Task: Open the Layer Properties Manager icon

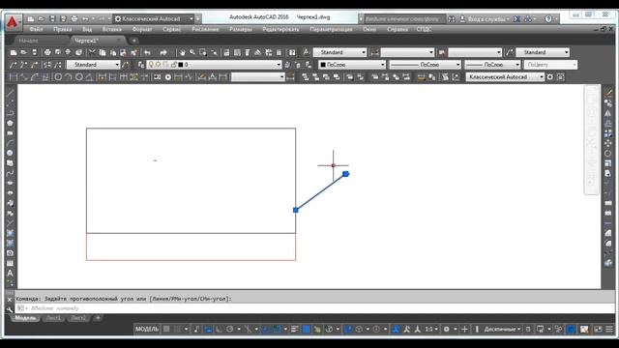Action: (x=140, y=65)
